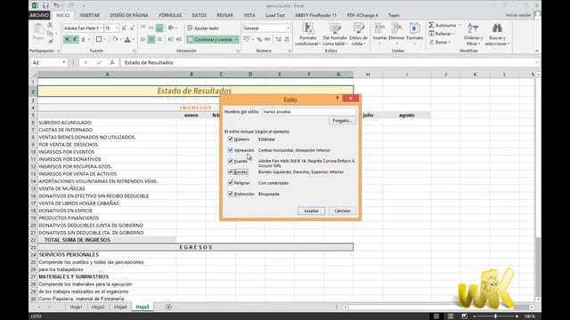Uncheck the Rellenar checkbox

click(230, 183)
